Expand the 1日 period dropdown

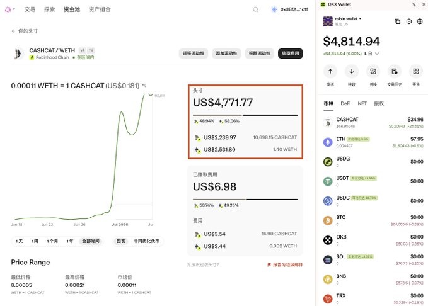tap(371, 54)
